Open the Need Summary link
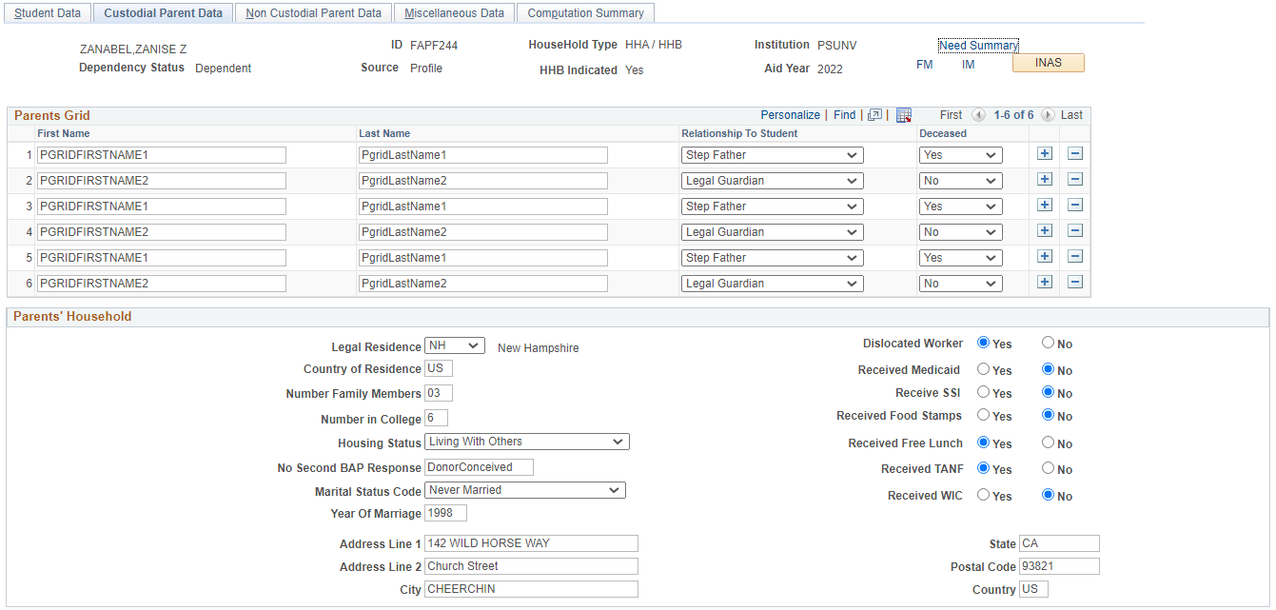Viewport: 1276px width, 610px height. (x=978, y=46)
